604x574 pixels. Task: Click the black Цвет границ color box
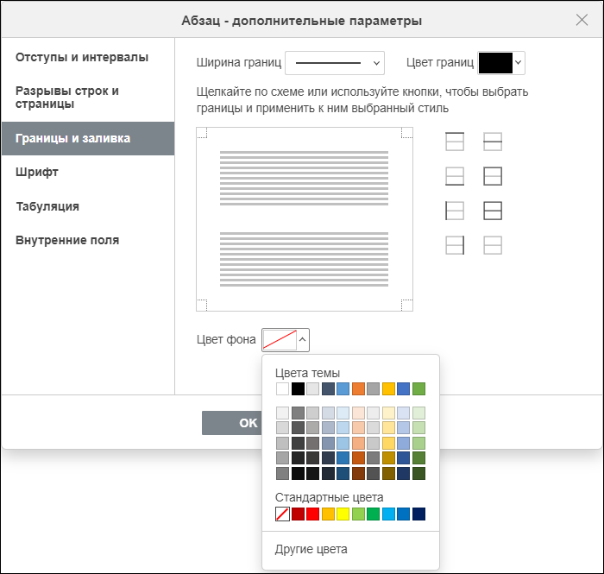click(x=495, y=63)
